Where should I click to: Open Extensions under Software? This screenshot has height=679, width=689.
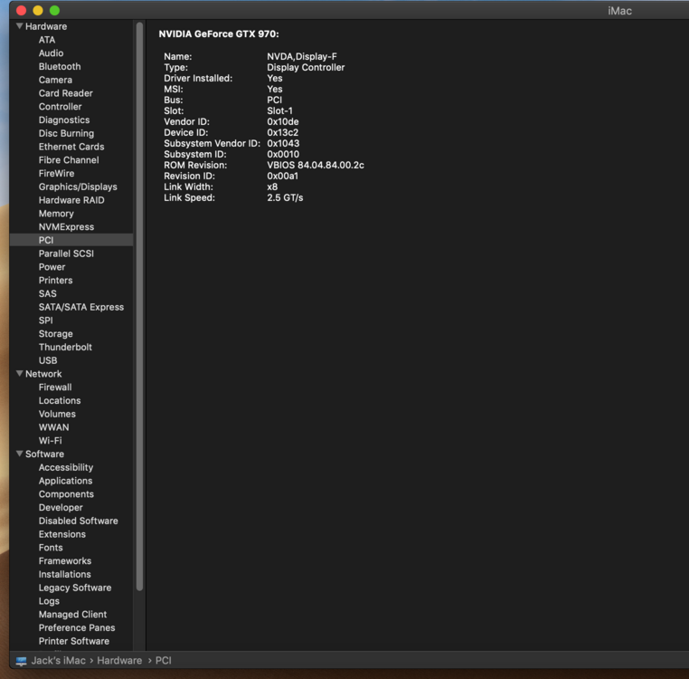point(62,534)
